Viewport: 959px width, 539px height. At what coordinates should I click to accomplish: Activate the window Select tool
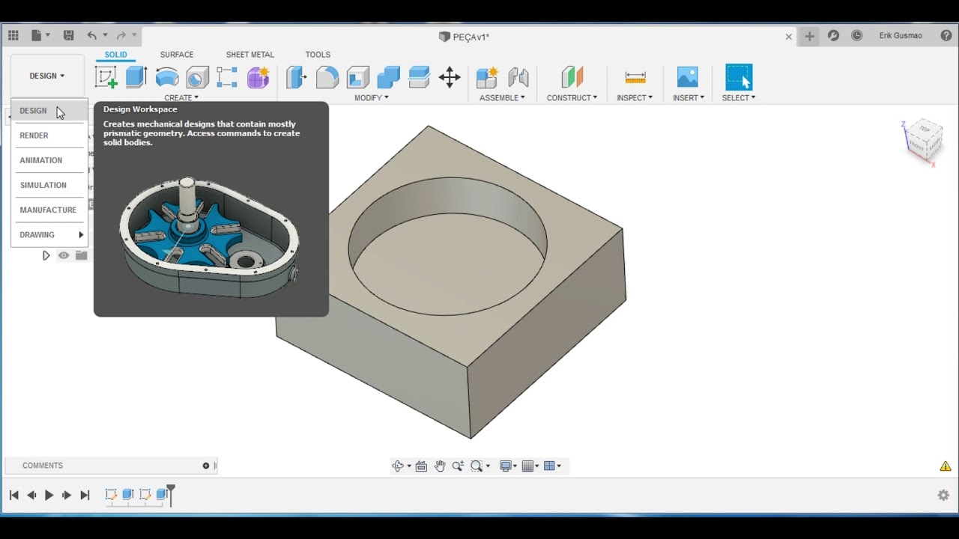point(739,77)
